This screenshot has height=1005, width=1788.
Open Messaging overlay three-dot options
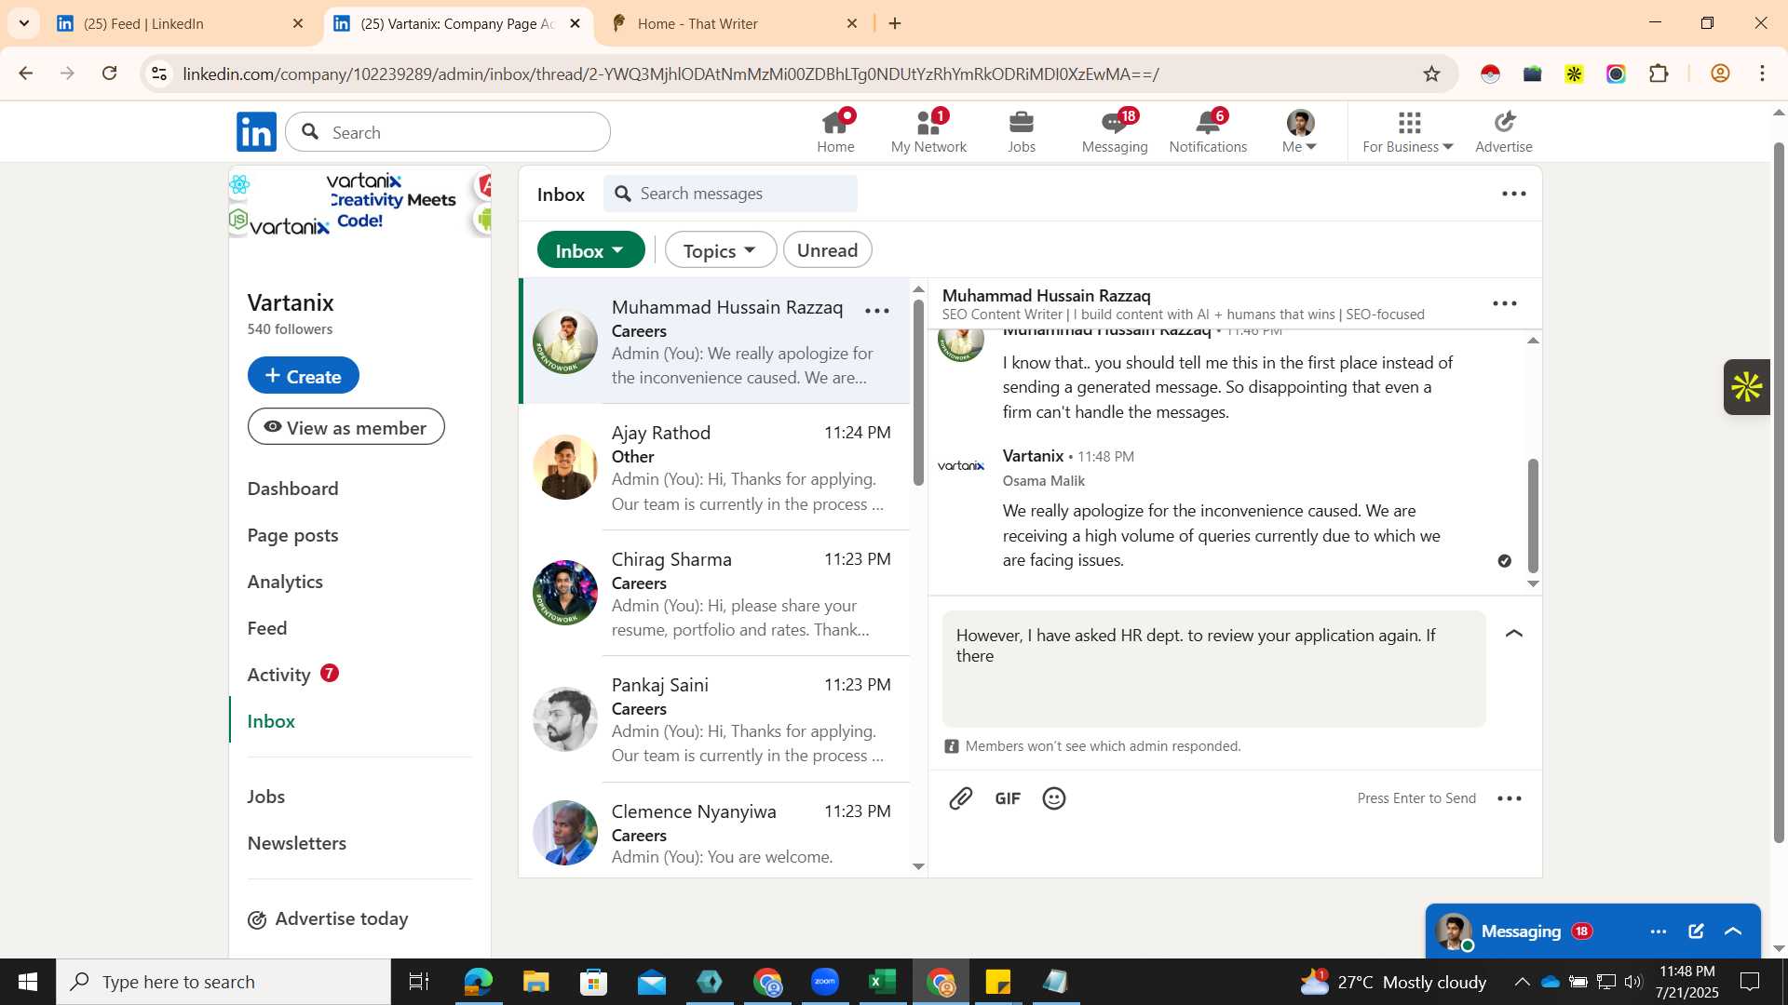pos(1659,931)
